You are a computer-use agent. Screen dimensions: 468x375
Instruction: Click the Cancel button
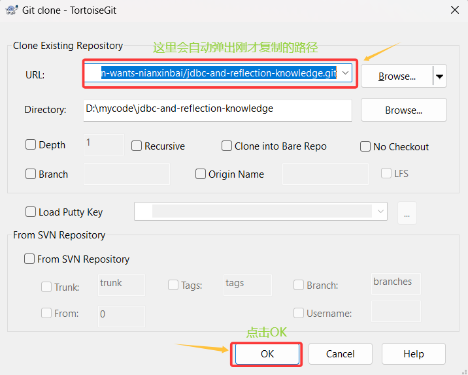click(341, 354)
